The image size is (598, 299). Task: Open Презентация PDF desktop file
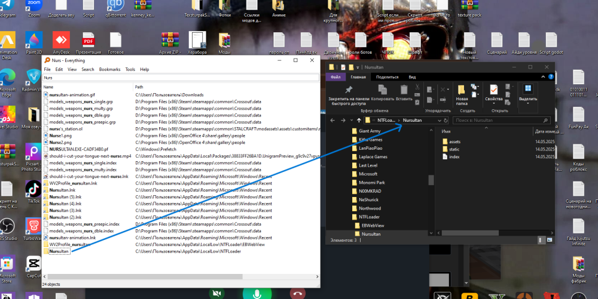coord(89,40)
